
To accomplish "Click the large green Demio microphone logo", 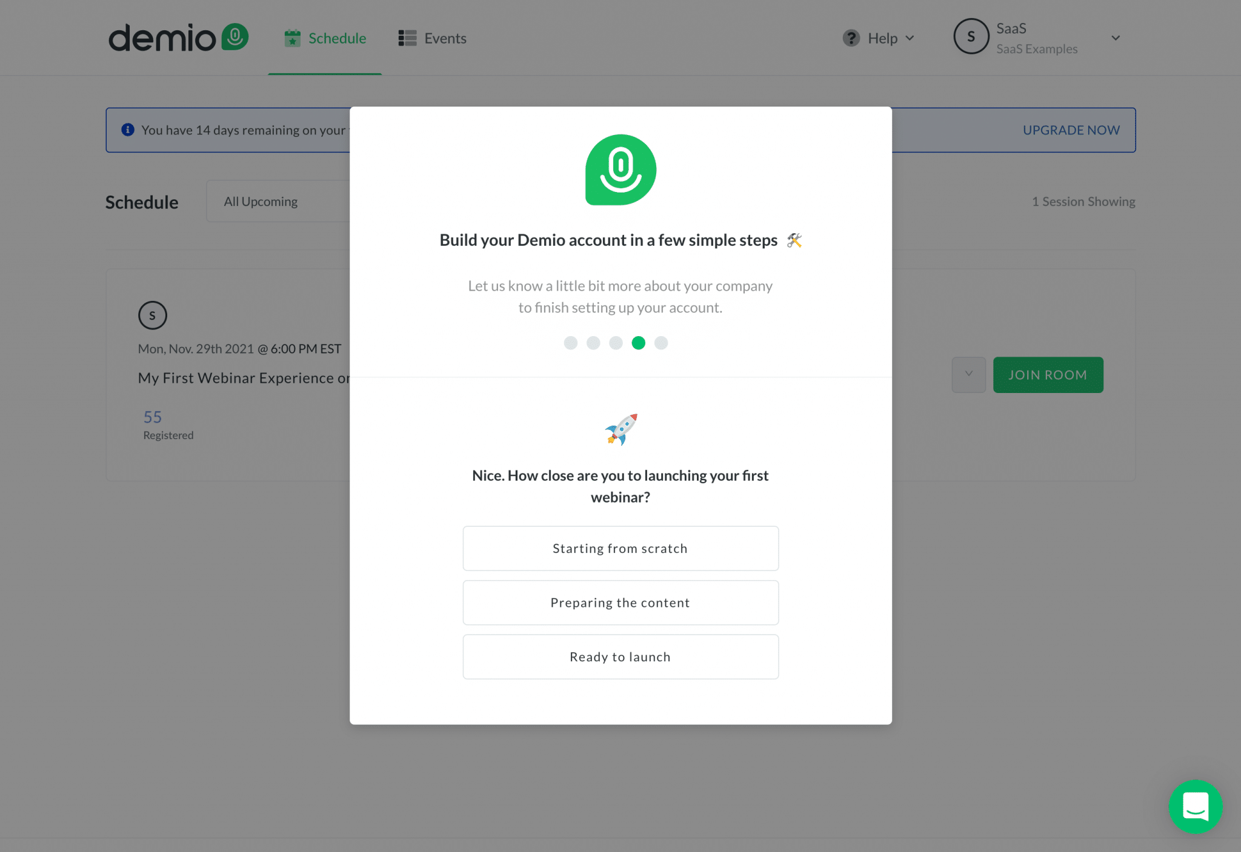I will click(x=620, y=170).
